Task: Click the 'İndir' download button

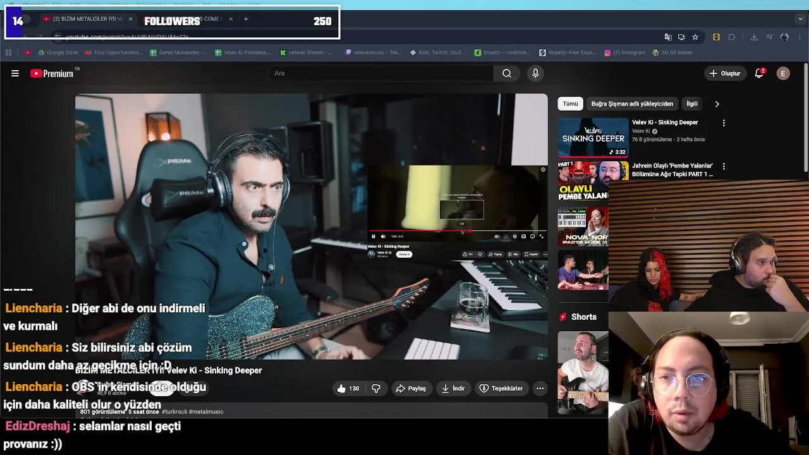Action: coord(453,389)
